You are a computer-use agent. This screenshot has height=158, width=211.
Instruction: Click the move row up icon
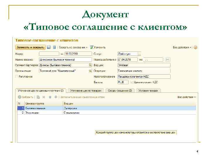[x=50, y=97]
